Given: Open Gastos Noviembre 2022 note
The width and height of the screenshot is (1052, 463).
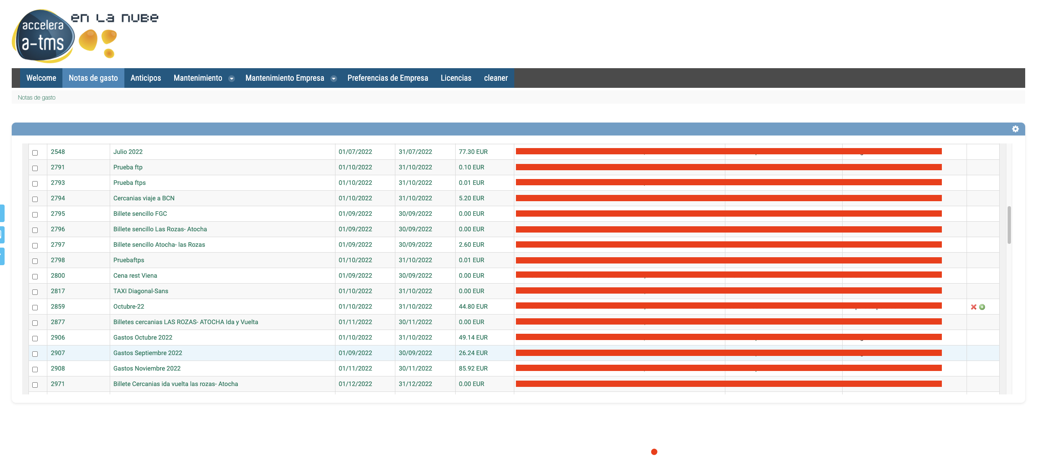Looking at the screenshot, I should tap(147, 368).
